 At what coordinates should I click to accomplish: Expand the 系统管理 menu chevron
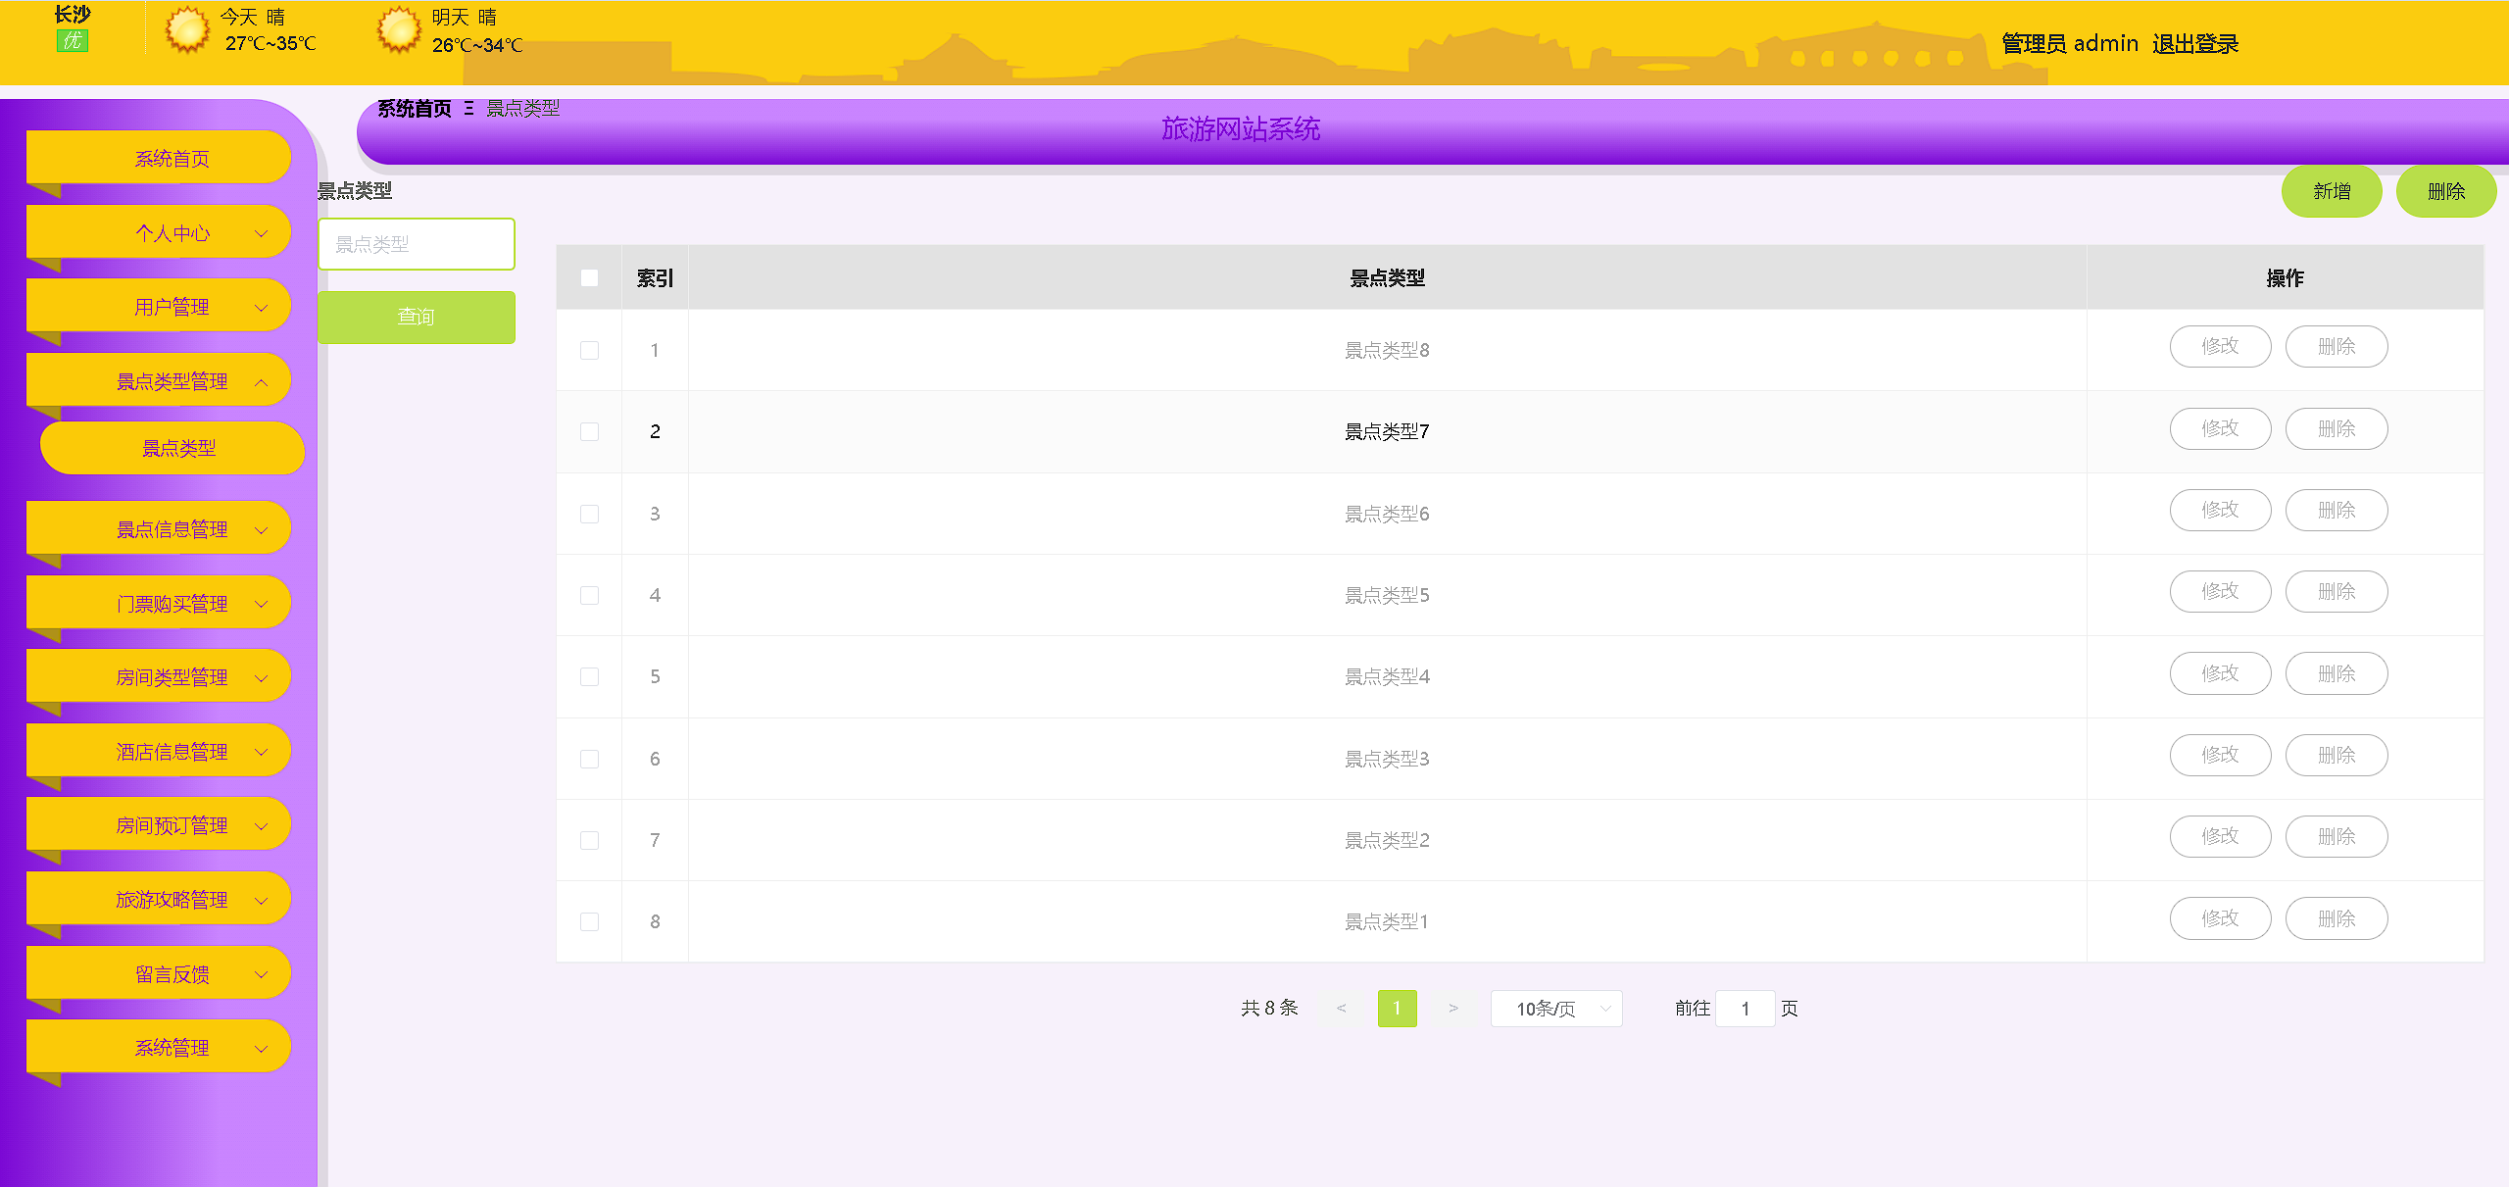point(262,1049)
